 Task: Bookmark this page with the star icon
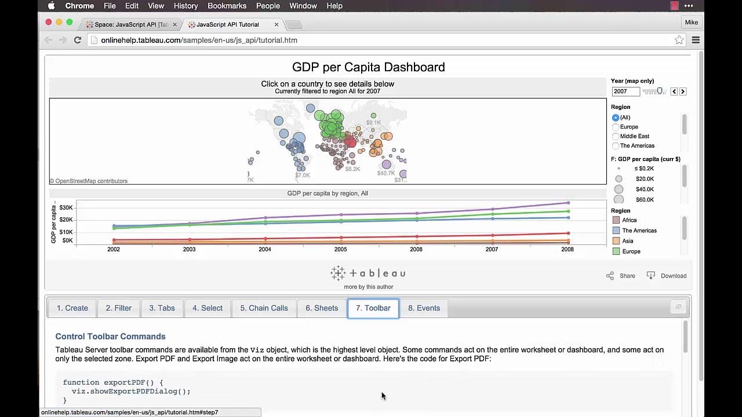(x=679, y=40)
